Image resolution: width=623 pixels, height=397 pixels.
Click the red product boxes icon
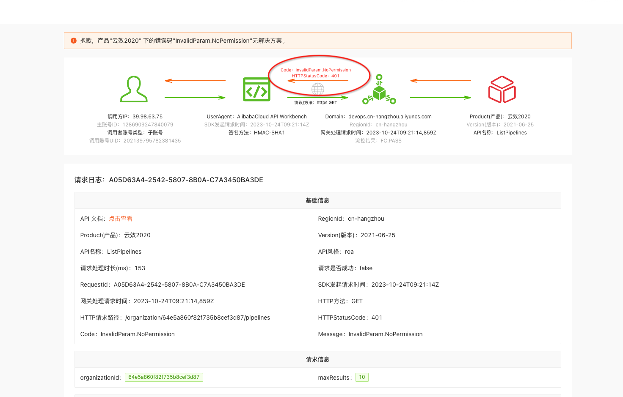pos(502,89)
